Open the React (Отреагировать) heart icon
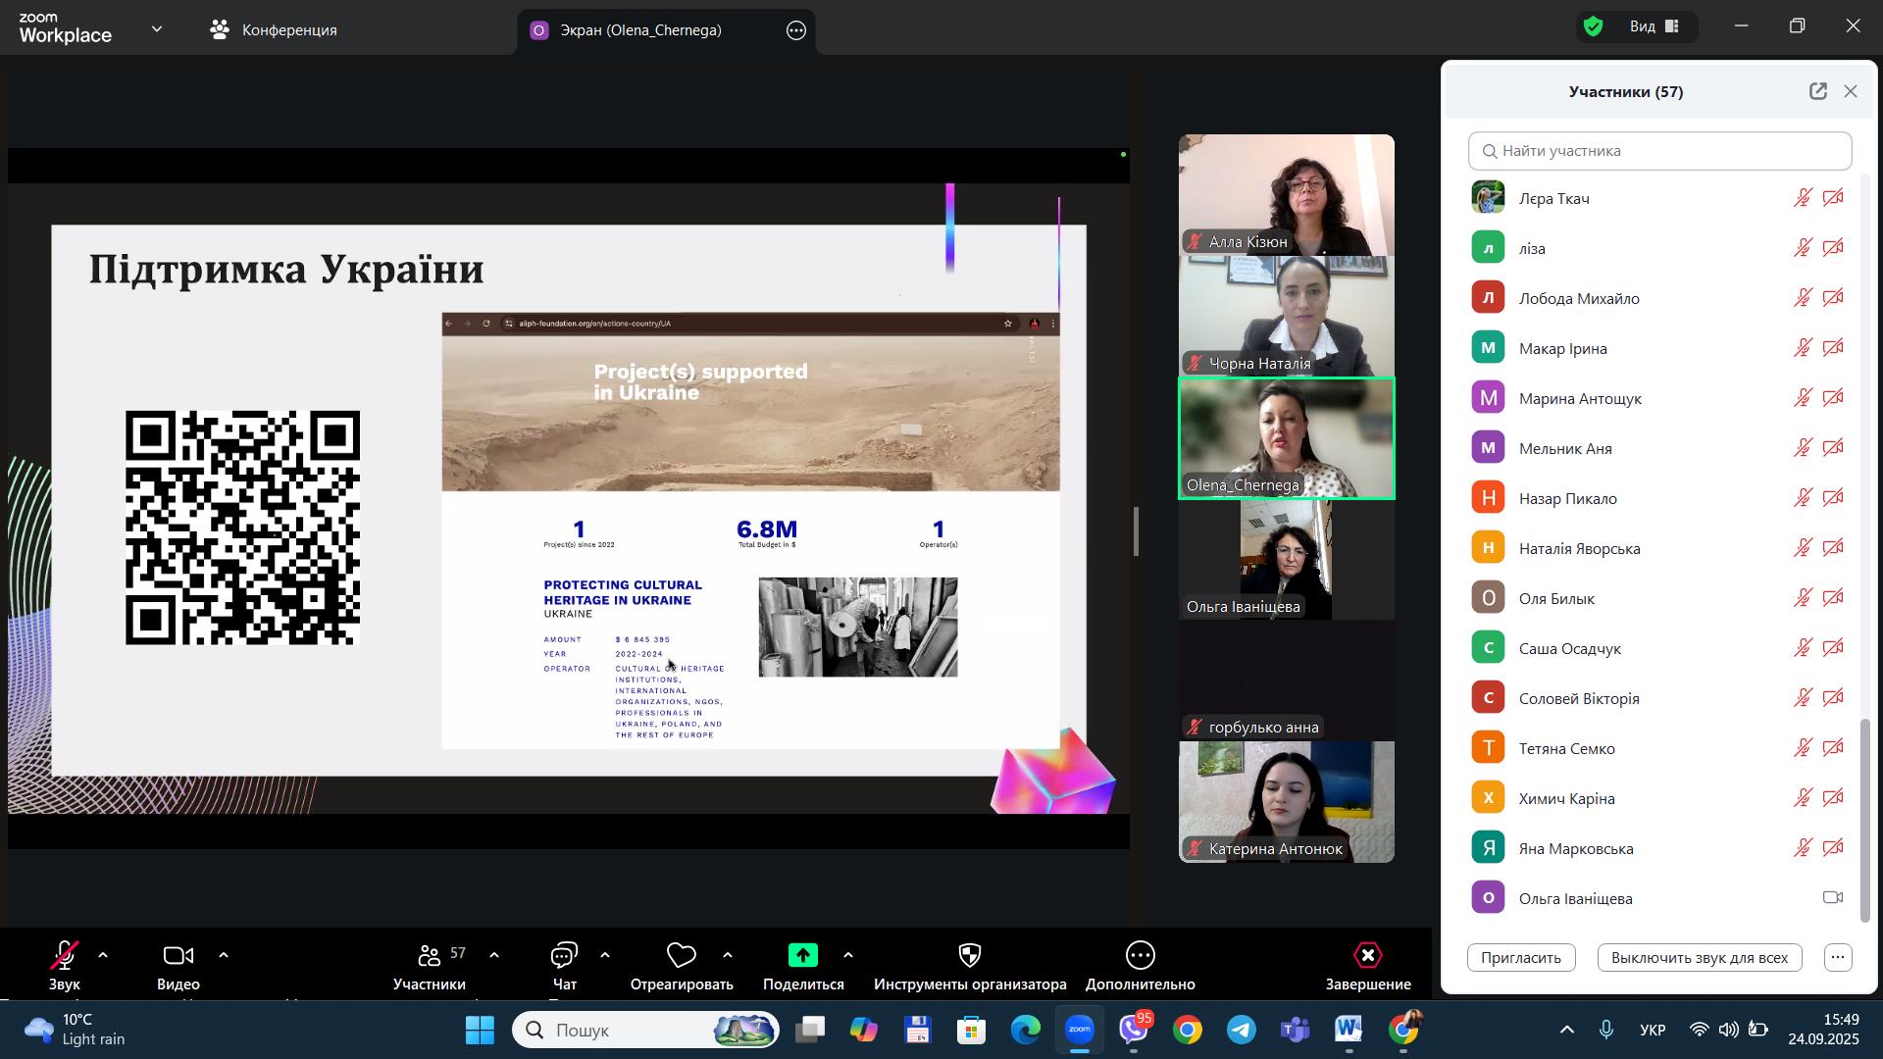This screenshot has width=1883, height=1059. click(681, 956)
